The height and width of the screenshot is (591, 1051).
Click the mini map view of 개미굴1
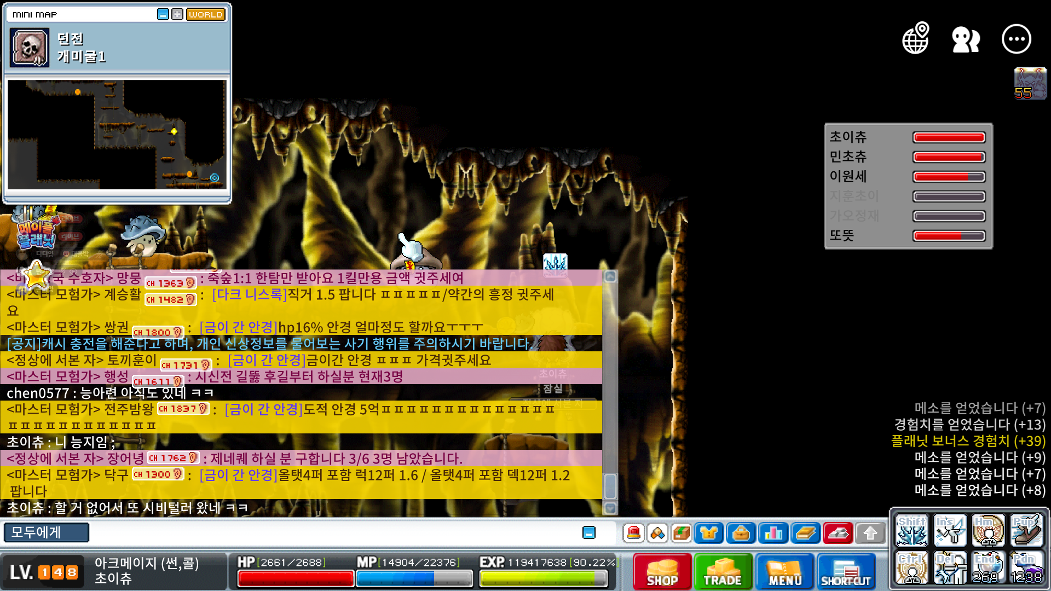117,135
